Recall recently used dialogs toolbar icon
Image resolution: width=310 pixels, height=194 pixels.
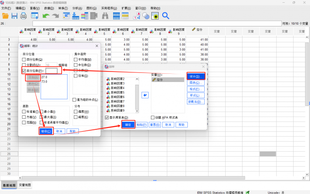click(x=35, y=16)
